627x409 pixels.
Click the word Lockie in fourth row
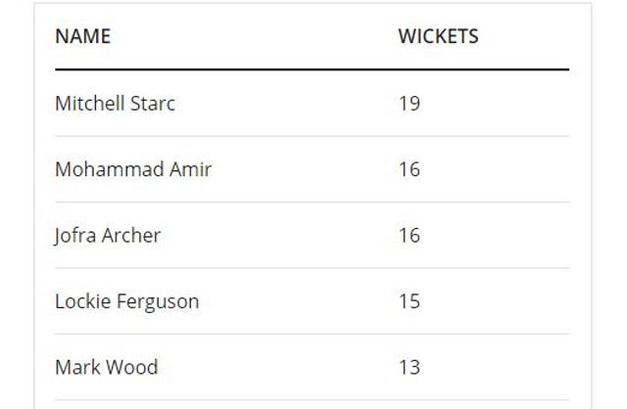click(82, 301)
